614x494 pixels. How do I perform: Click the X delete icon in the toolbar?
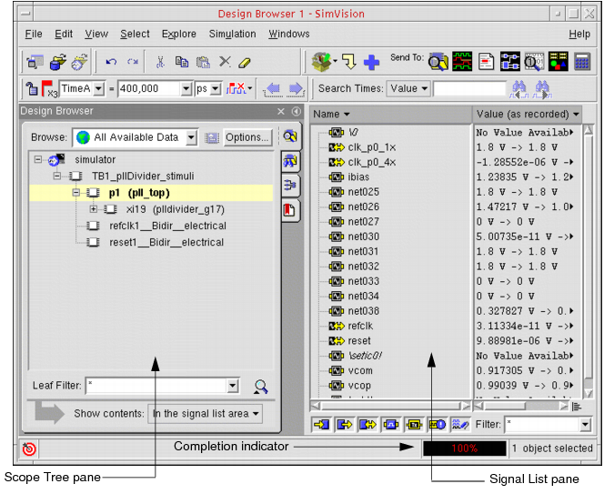[x=225, y=62]
